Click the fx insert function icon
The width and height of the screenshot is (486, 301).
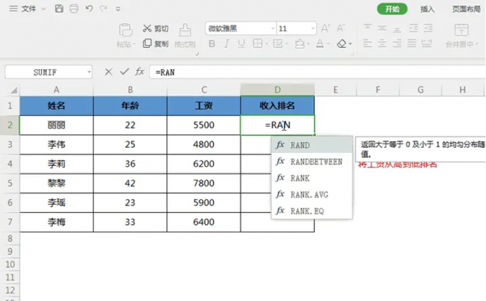139,72
